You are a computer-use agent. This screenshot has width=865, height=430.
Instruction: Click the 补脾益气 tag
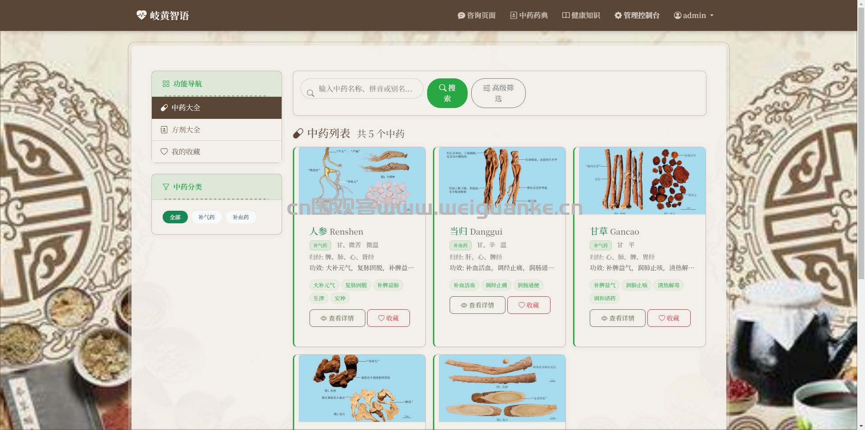604,285
